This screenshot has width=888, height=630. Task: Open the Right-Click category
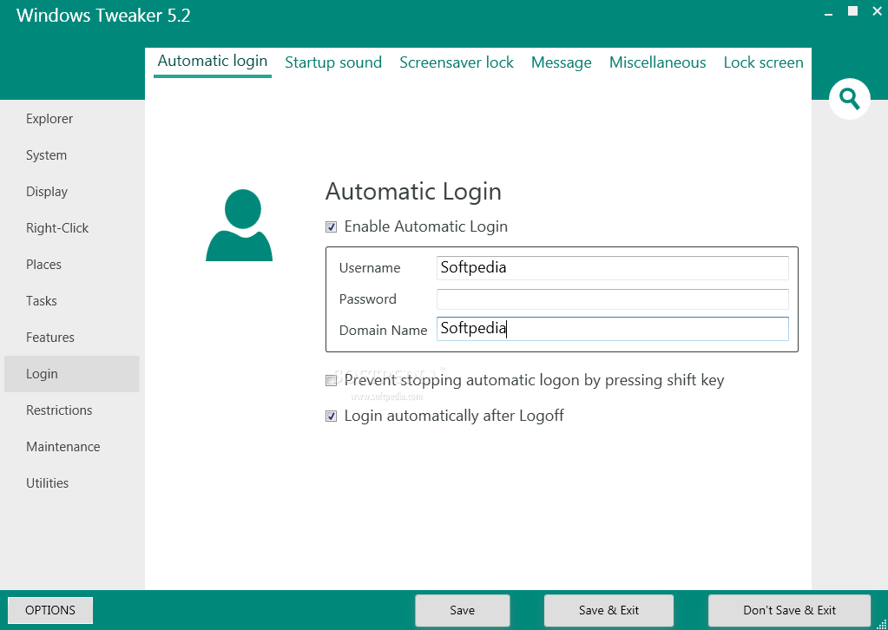click(x=72, y=228)
